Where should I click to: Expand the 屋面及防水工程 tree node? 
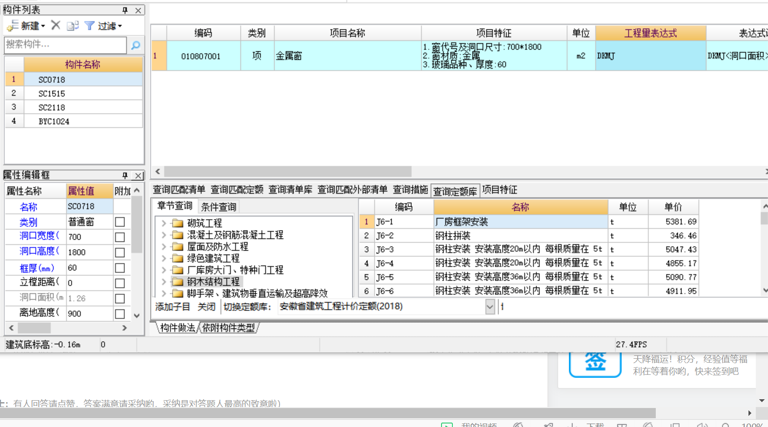[x=164, y=247]
